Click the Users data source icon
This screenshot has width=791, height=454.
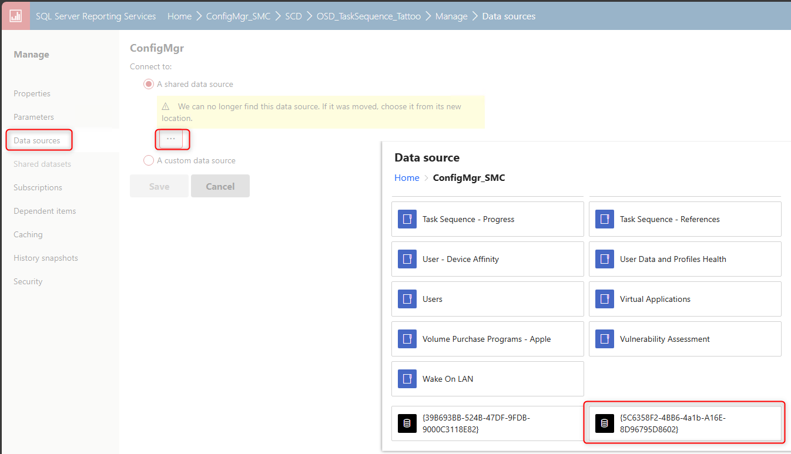[x=407, y=298]
